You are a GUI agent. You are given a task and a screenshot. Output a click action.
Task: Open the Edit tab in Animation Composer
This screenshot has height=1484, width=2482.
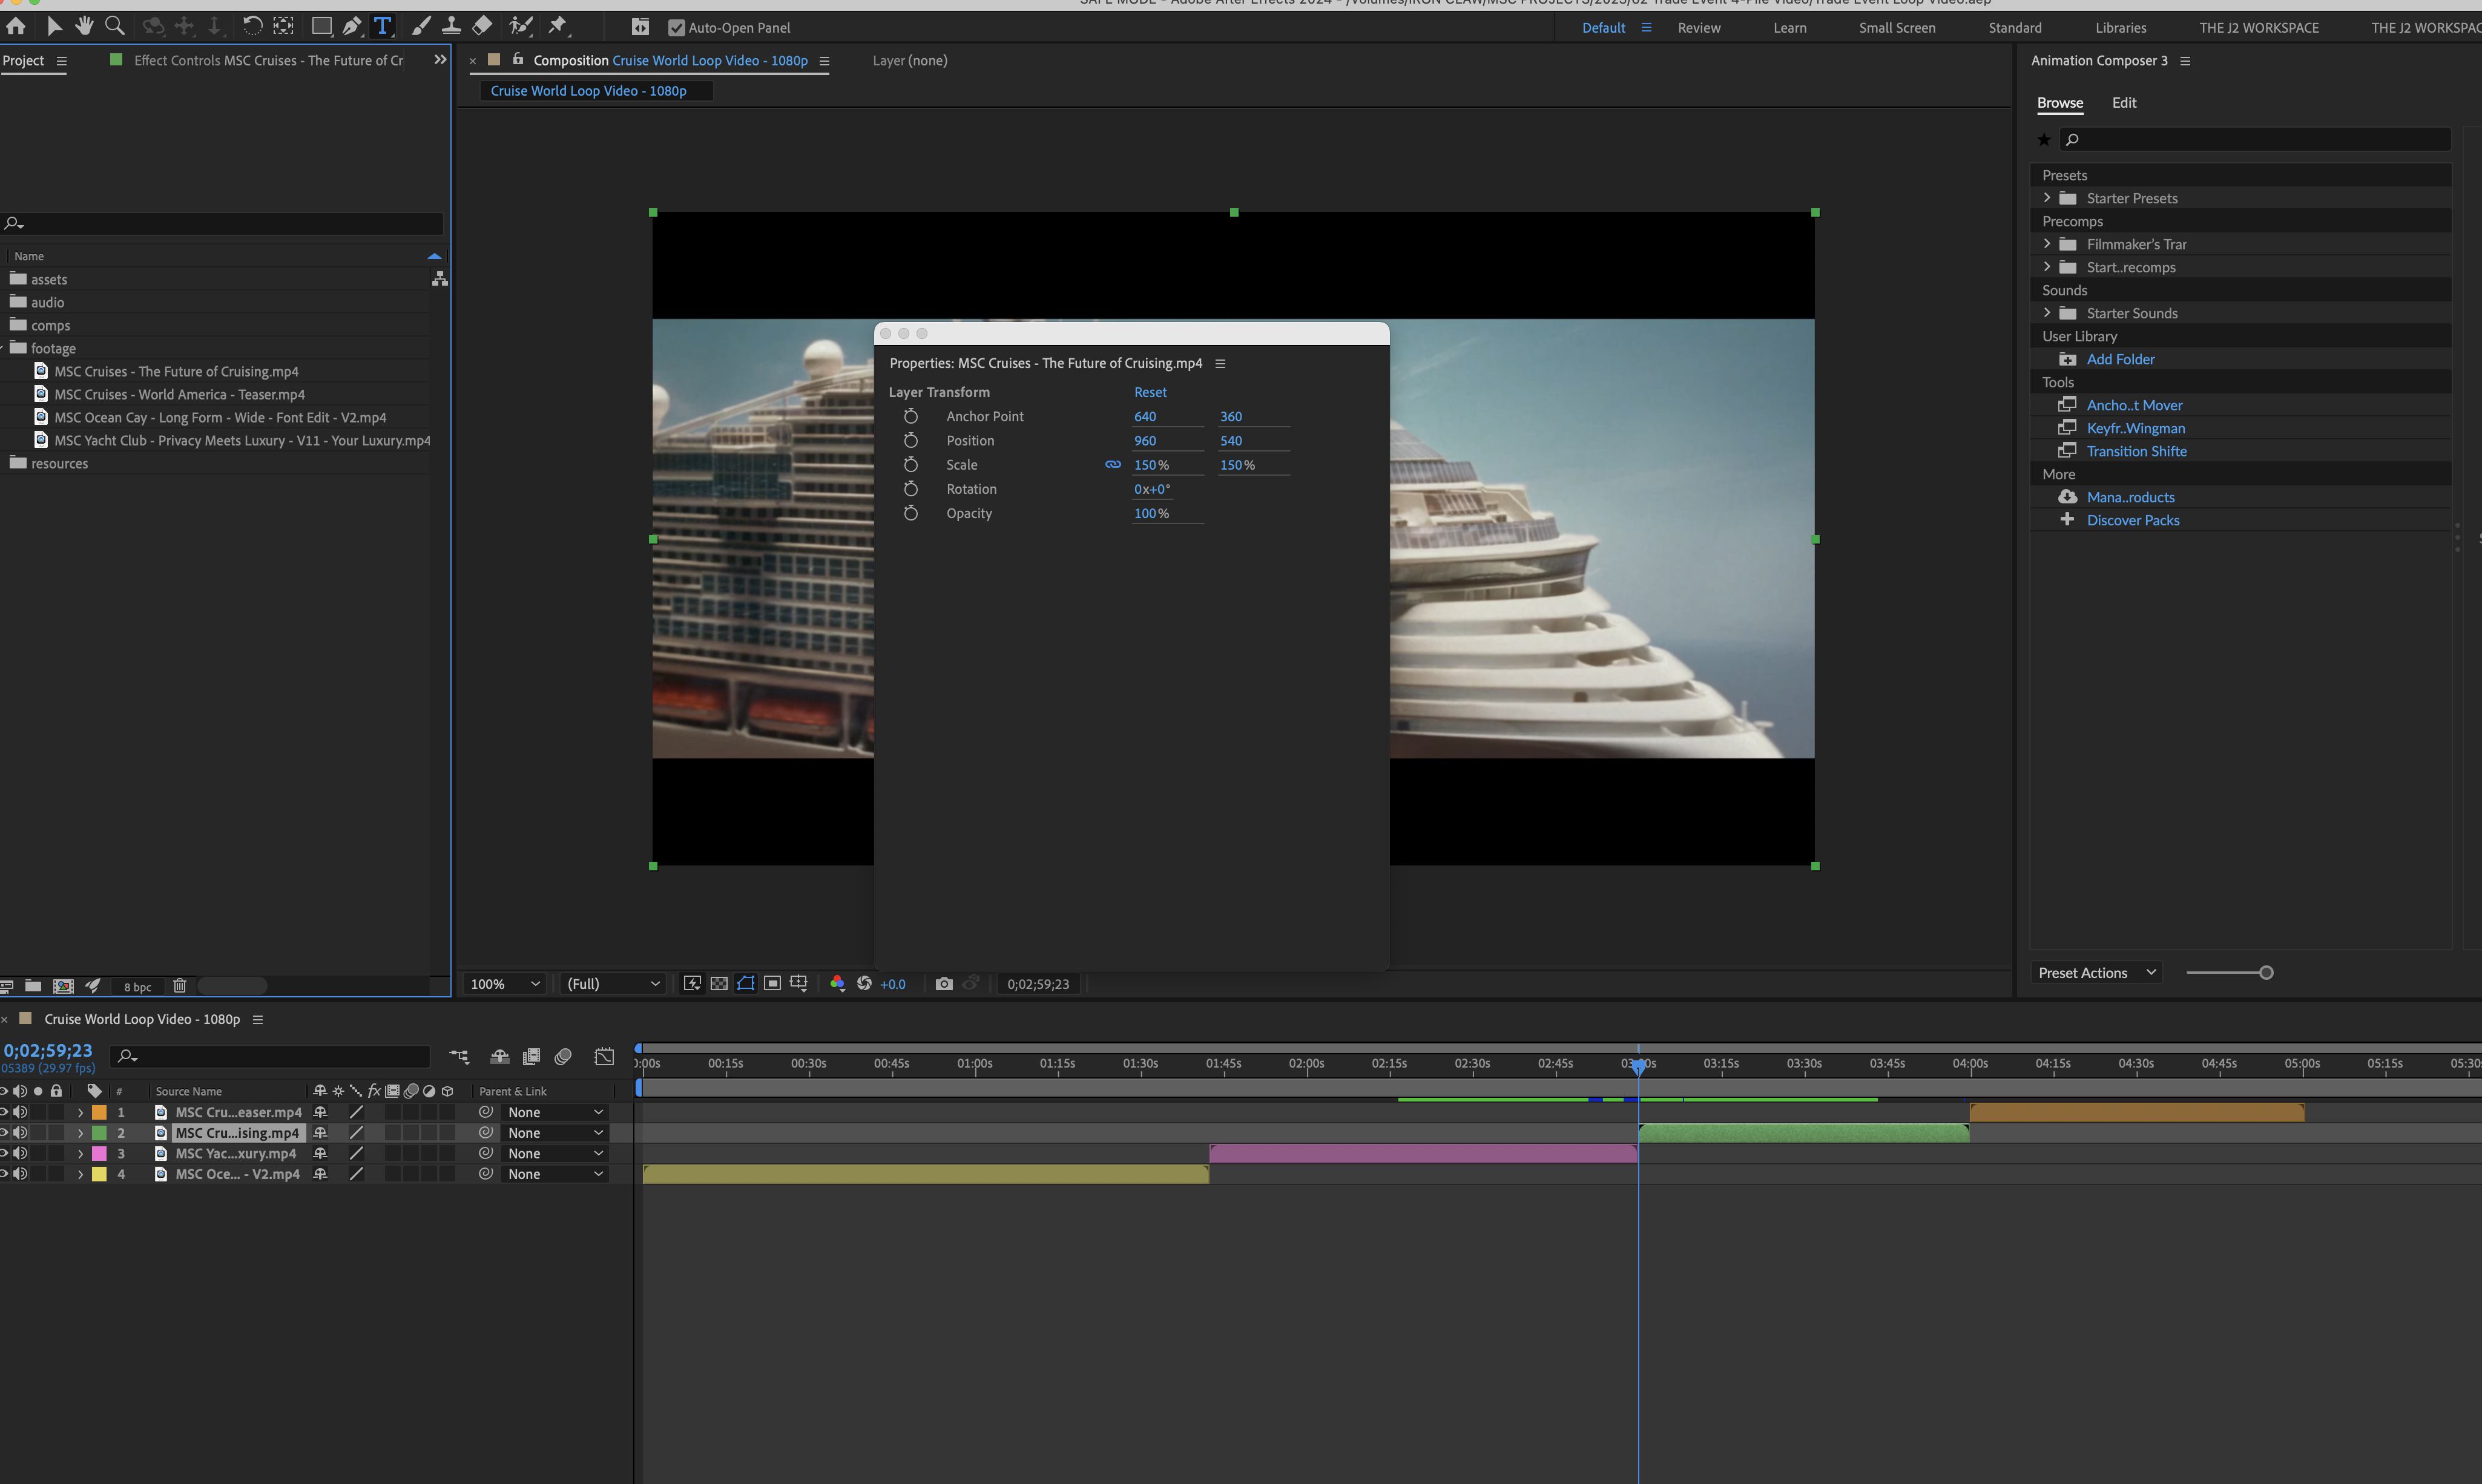click(2123, 103)
